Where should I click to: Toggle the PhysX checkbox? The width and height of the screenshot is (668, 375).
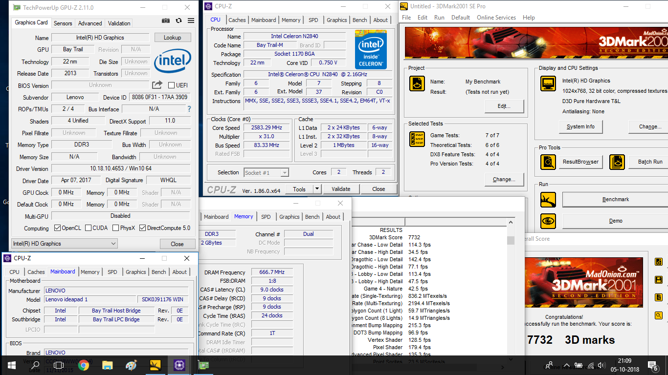click(116, 228)
